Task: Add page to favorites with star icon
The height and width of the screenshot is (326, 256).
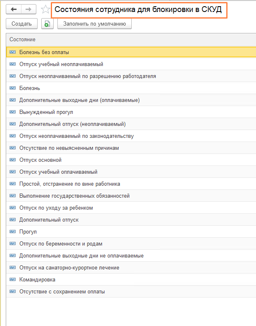Action: 45,10
